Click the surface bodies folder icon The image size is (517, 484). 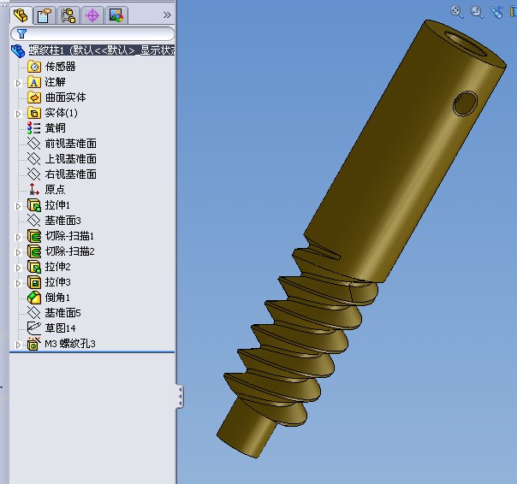click(x=34, y=97)
